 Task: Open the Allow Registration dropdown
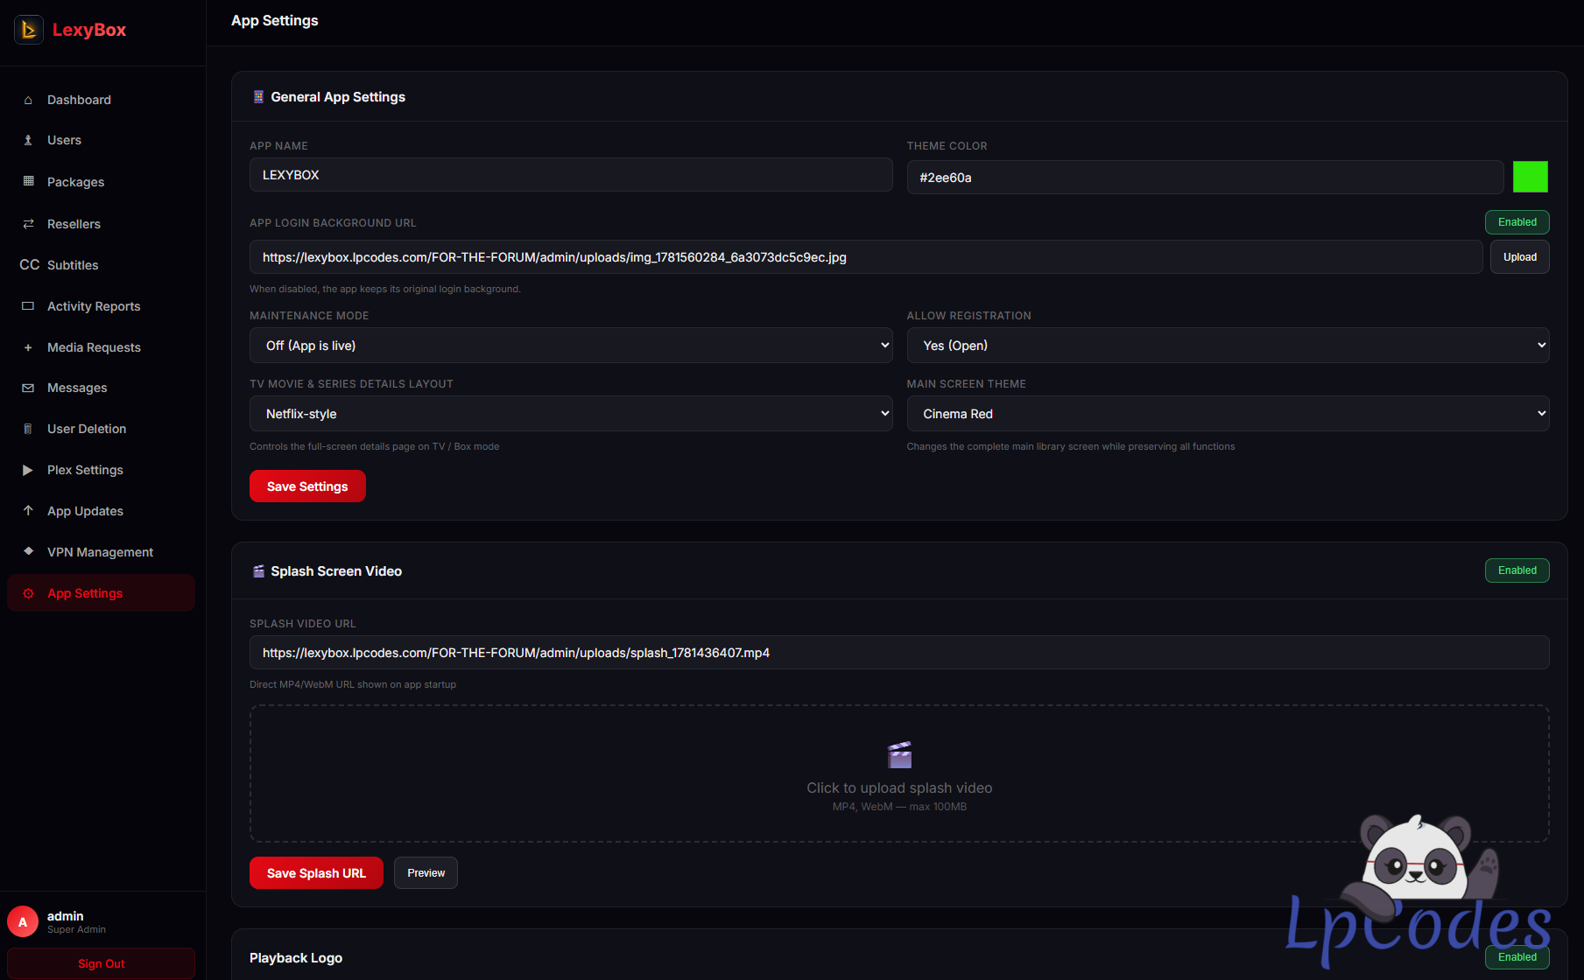point(1228,346)
